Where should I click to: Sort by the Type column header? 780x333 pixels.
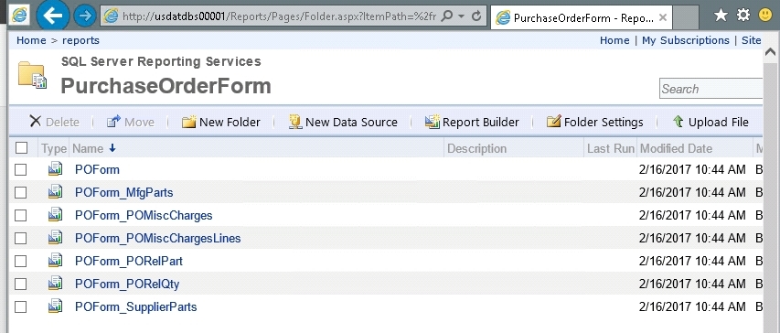54,148
